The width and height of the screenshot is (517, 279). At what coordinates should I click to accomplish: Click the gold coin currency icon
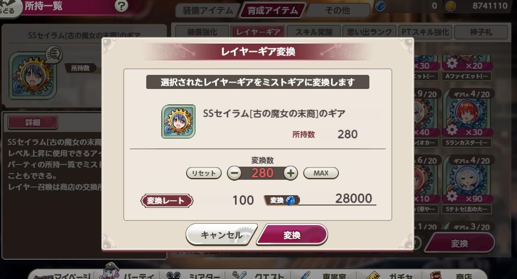click(451, 6)
